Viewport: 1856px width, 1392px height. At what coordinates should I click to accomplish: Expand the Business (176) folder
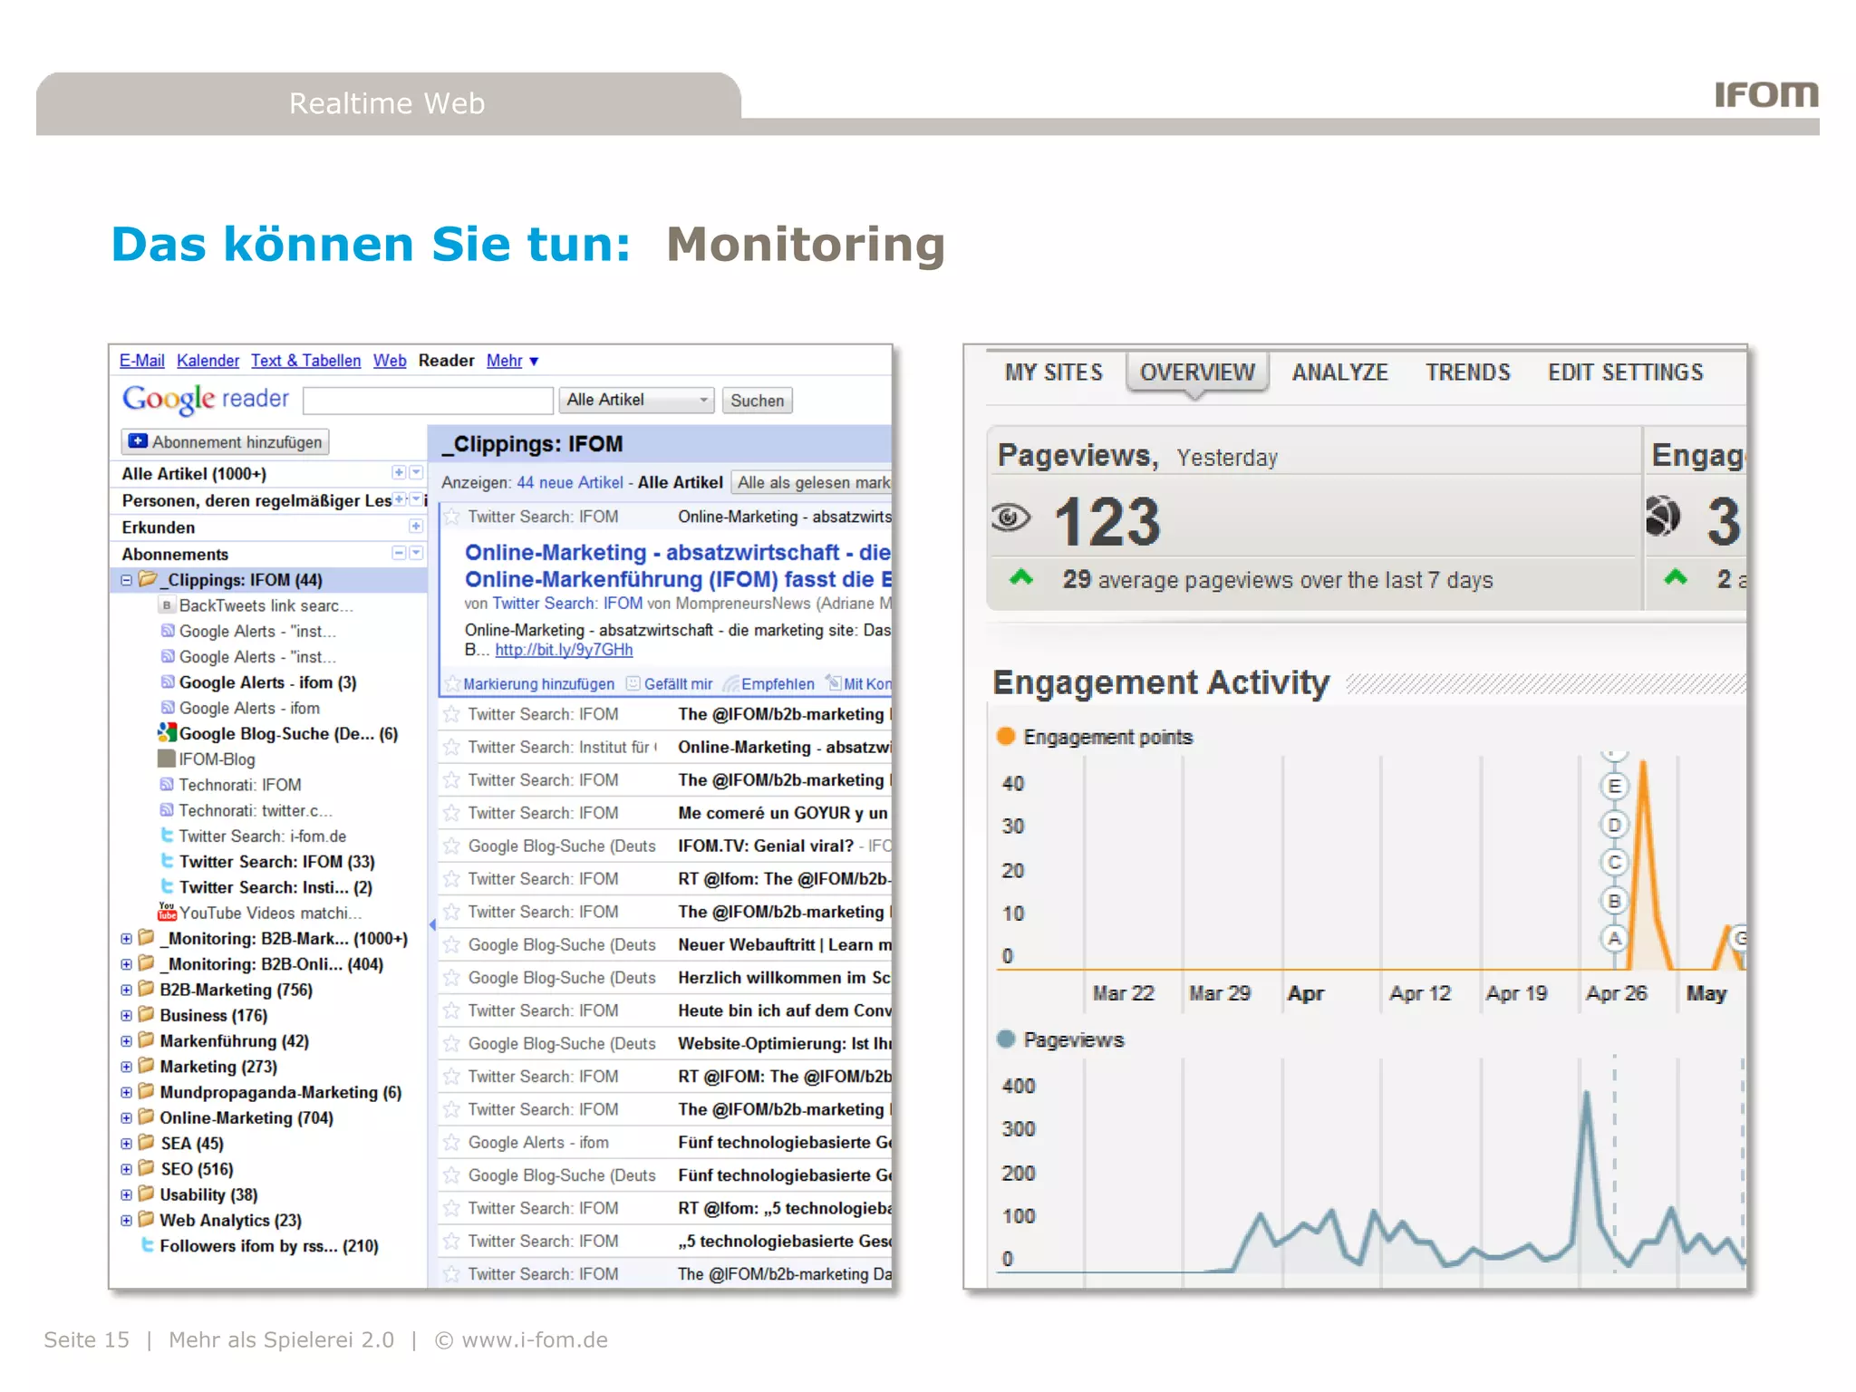click(x=127, y=1016)
